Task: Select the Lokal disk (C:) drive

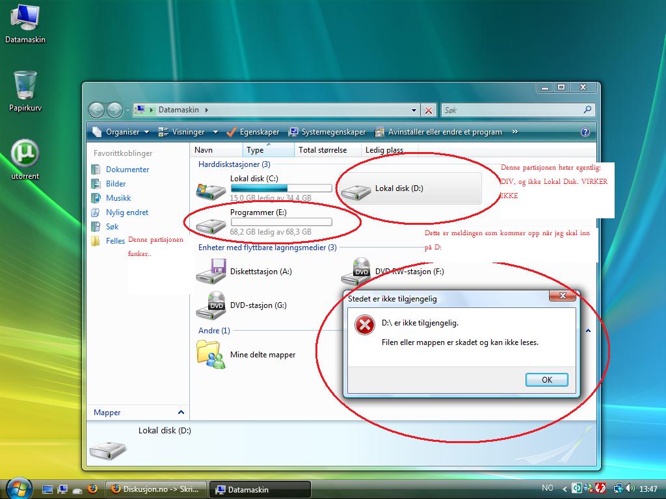Action: click(263, 189)
